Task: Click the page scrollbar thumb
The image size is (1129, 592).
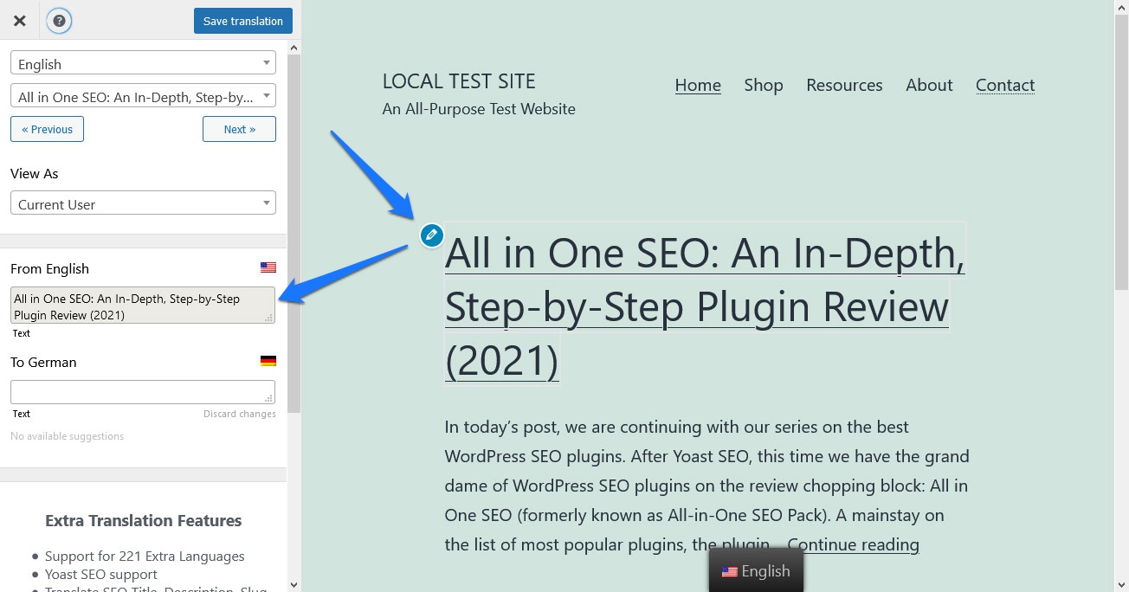Action: pos(1121,151)
